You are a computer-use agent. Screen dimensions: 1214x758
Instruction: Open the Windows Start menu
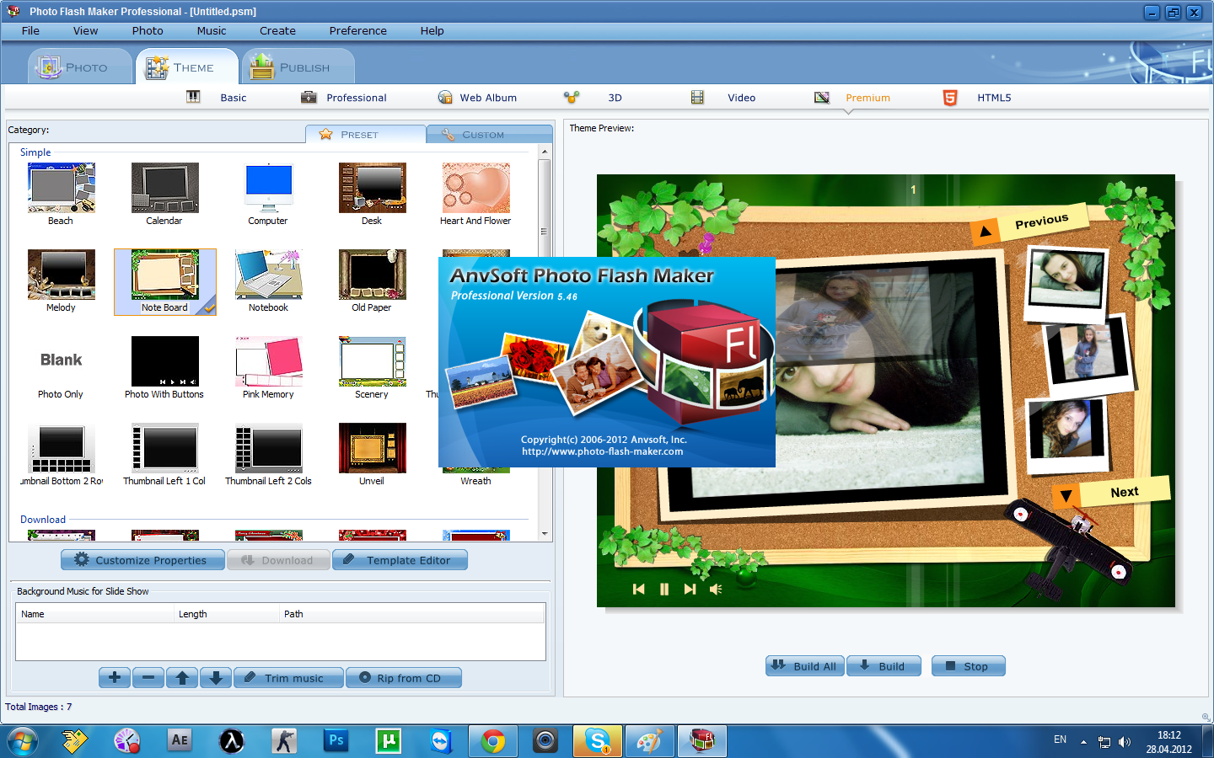(x=23, y=741)
